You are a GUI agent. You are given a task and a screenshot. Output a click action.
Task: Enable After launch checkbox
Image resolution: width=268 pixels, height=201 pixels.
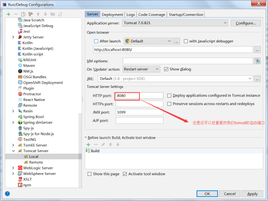(x=96, y=41)
